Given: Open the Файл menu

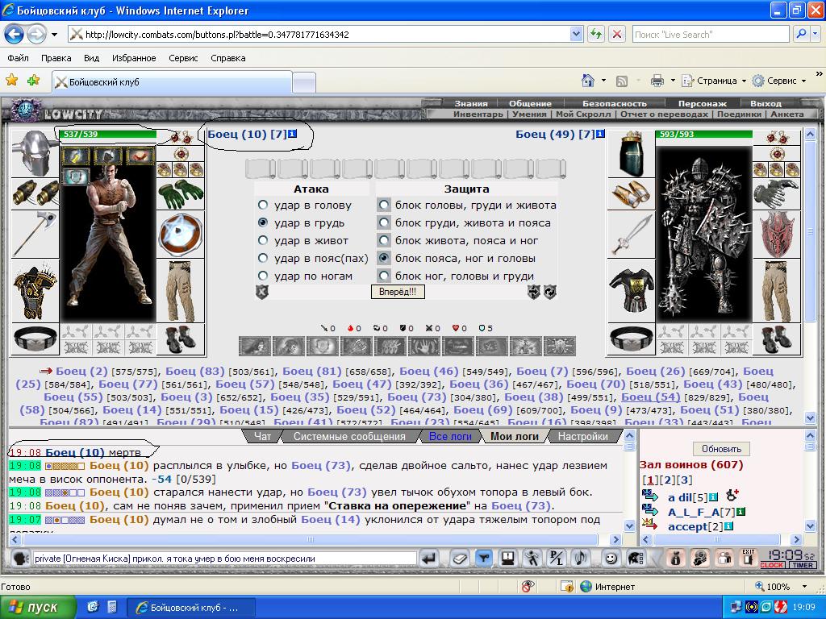Looking at the screenshot, I should pos(18,58).
